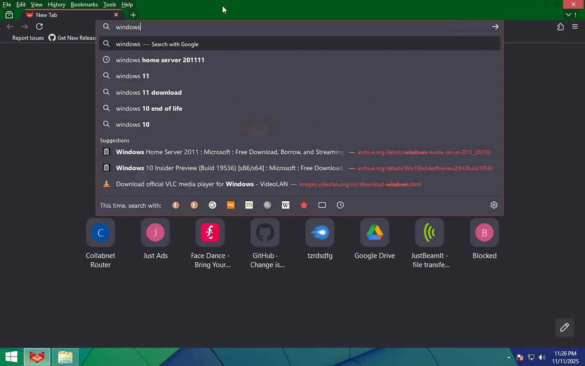Open the Firefox View icon left of the tab
This screenshot has height=366, width=585.
pos(9,15)
